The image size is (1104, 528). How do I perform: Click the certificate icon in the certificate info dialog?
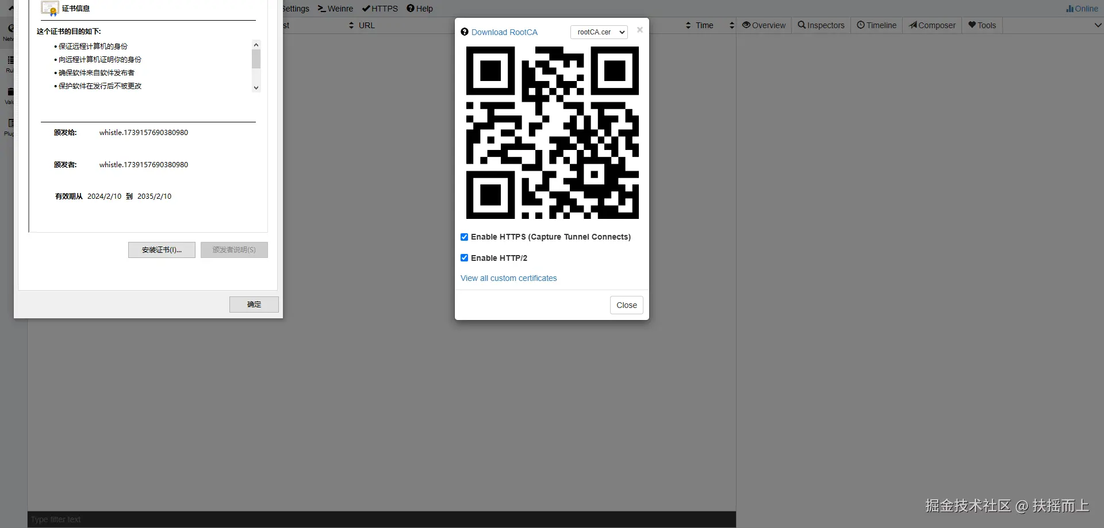(50, 8)
